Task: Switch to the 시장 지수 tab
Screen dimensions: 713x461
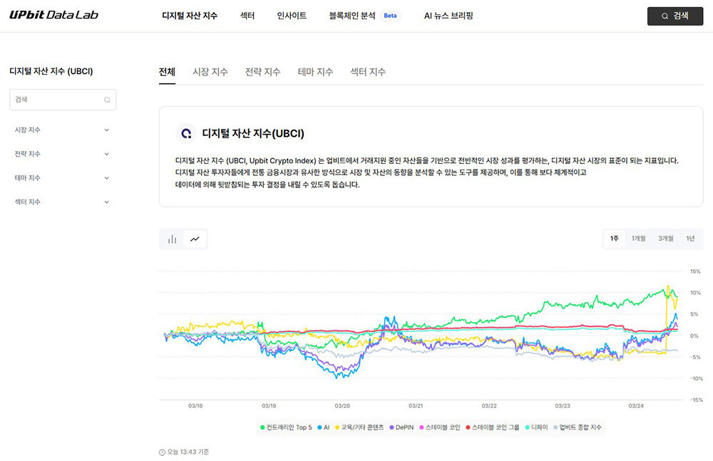Action: coord(210,72)
